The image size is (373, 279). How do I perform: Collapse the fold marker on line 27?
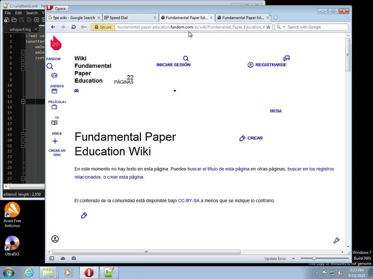23,178
